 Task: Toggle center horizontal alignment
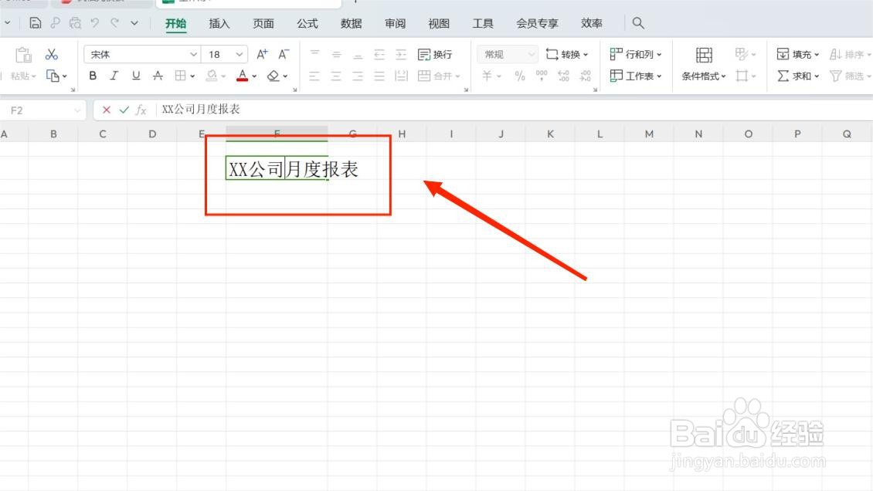[336, 76]
